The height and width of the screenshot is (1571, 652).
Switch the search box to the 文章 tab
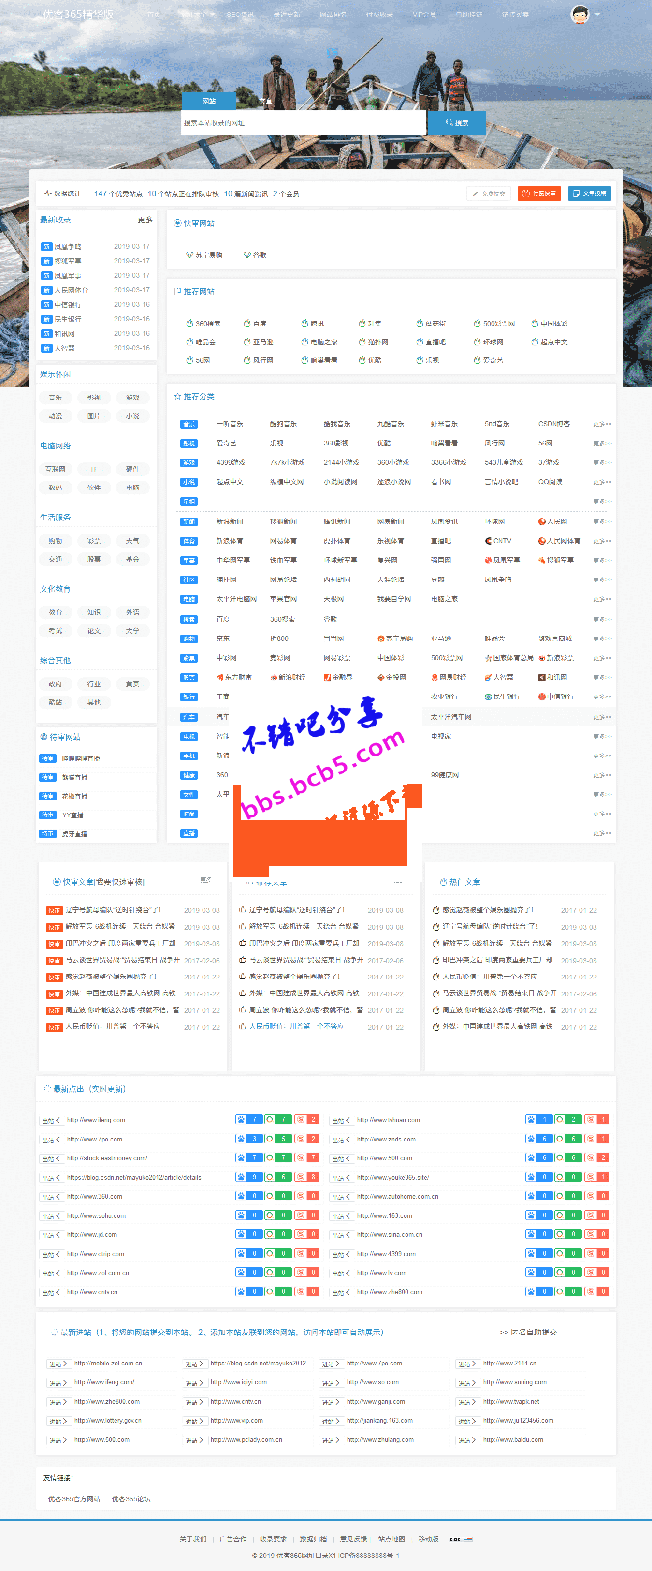(x=265, y=101)
